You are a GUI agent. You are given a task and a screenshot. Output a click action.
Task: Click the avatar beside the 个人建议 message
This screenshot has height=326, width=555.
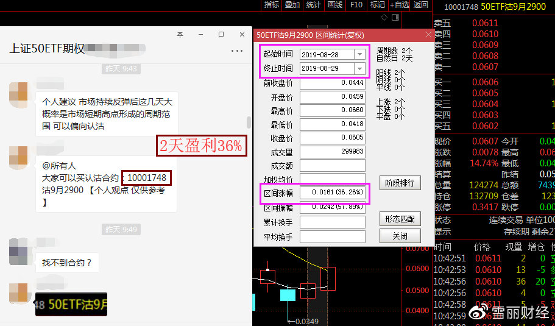[18, 95]
